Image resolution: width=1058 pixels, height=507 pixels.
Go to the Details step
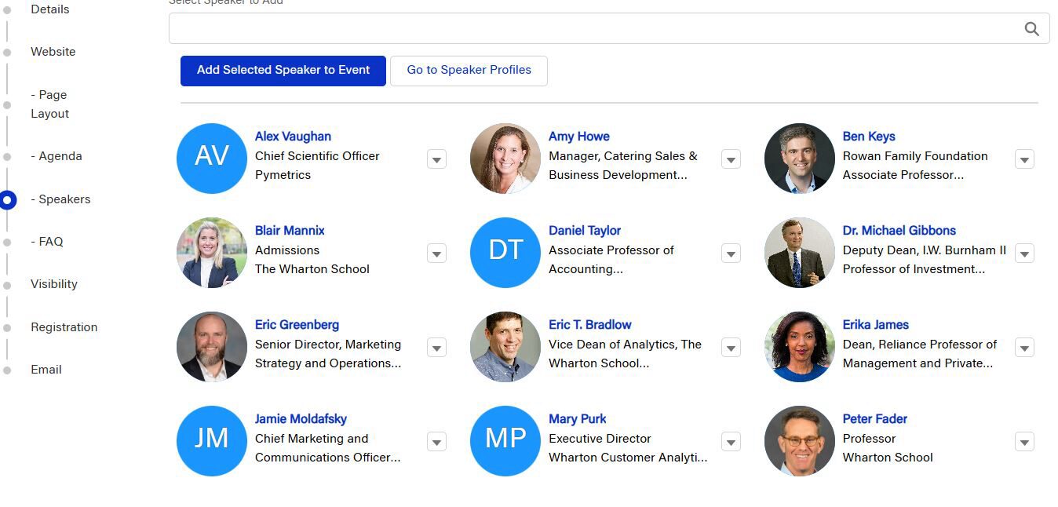(49, 9)
